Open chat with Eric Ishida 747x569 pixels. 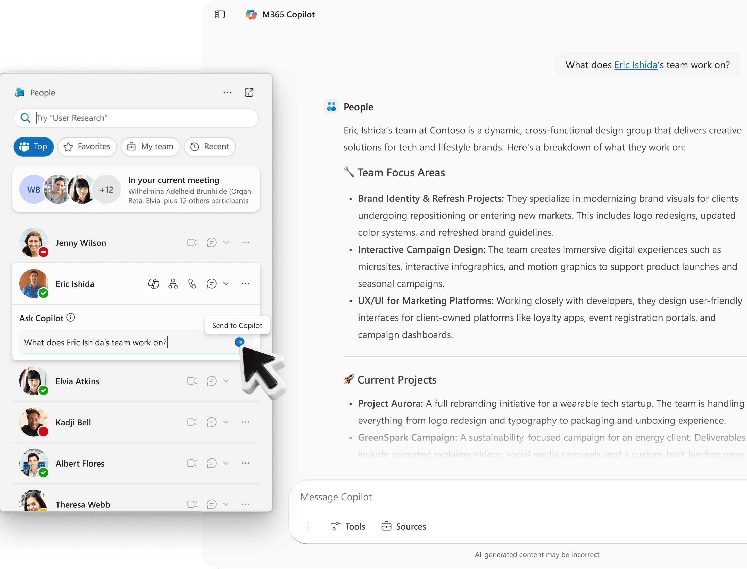(212, 284)
